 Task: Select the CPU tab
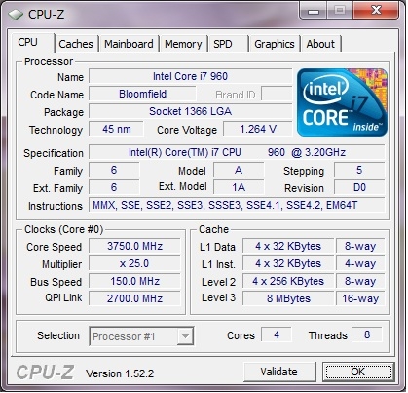pyautogui.click(x=31, y=43)
